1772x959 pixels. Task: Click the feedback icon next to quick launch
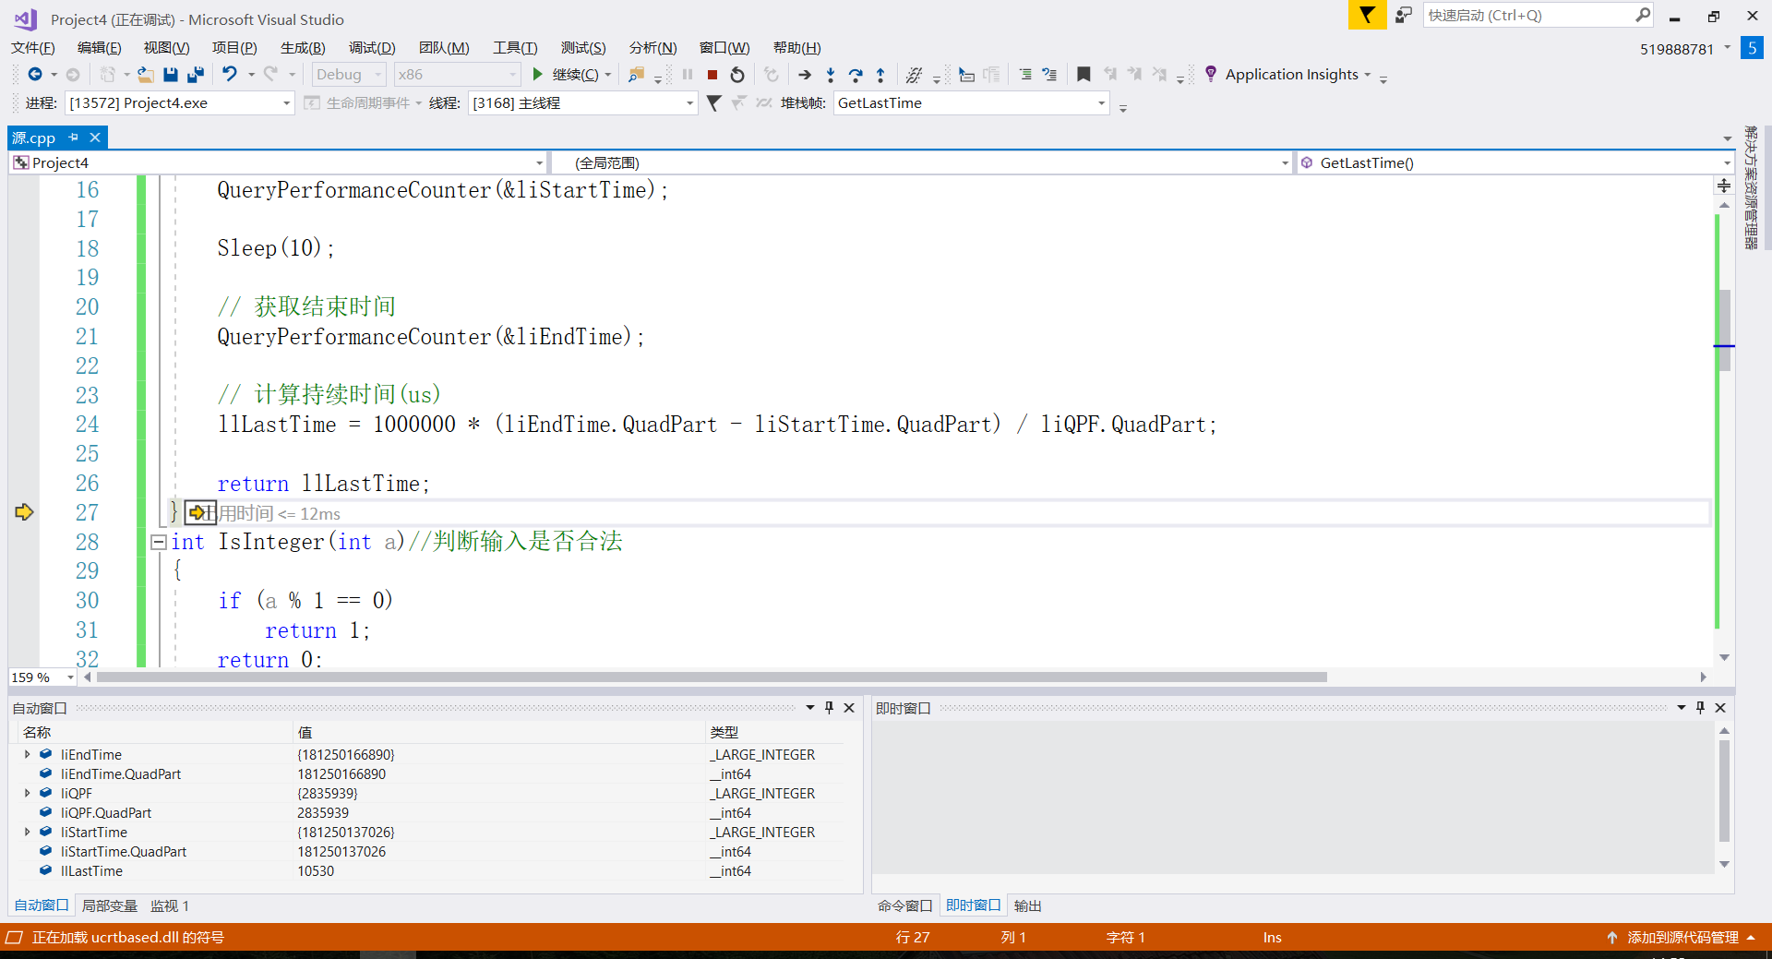(x=1404, y=15)
